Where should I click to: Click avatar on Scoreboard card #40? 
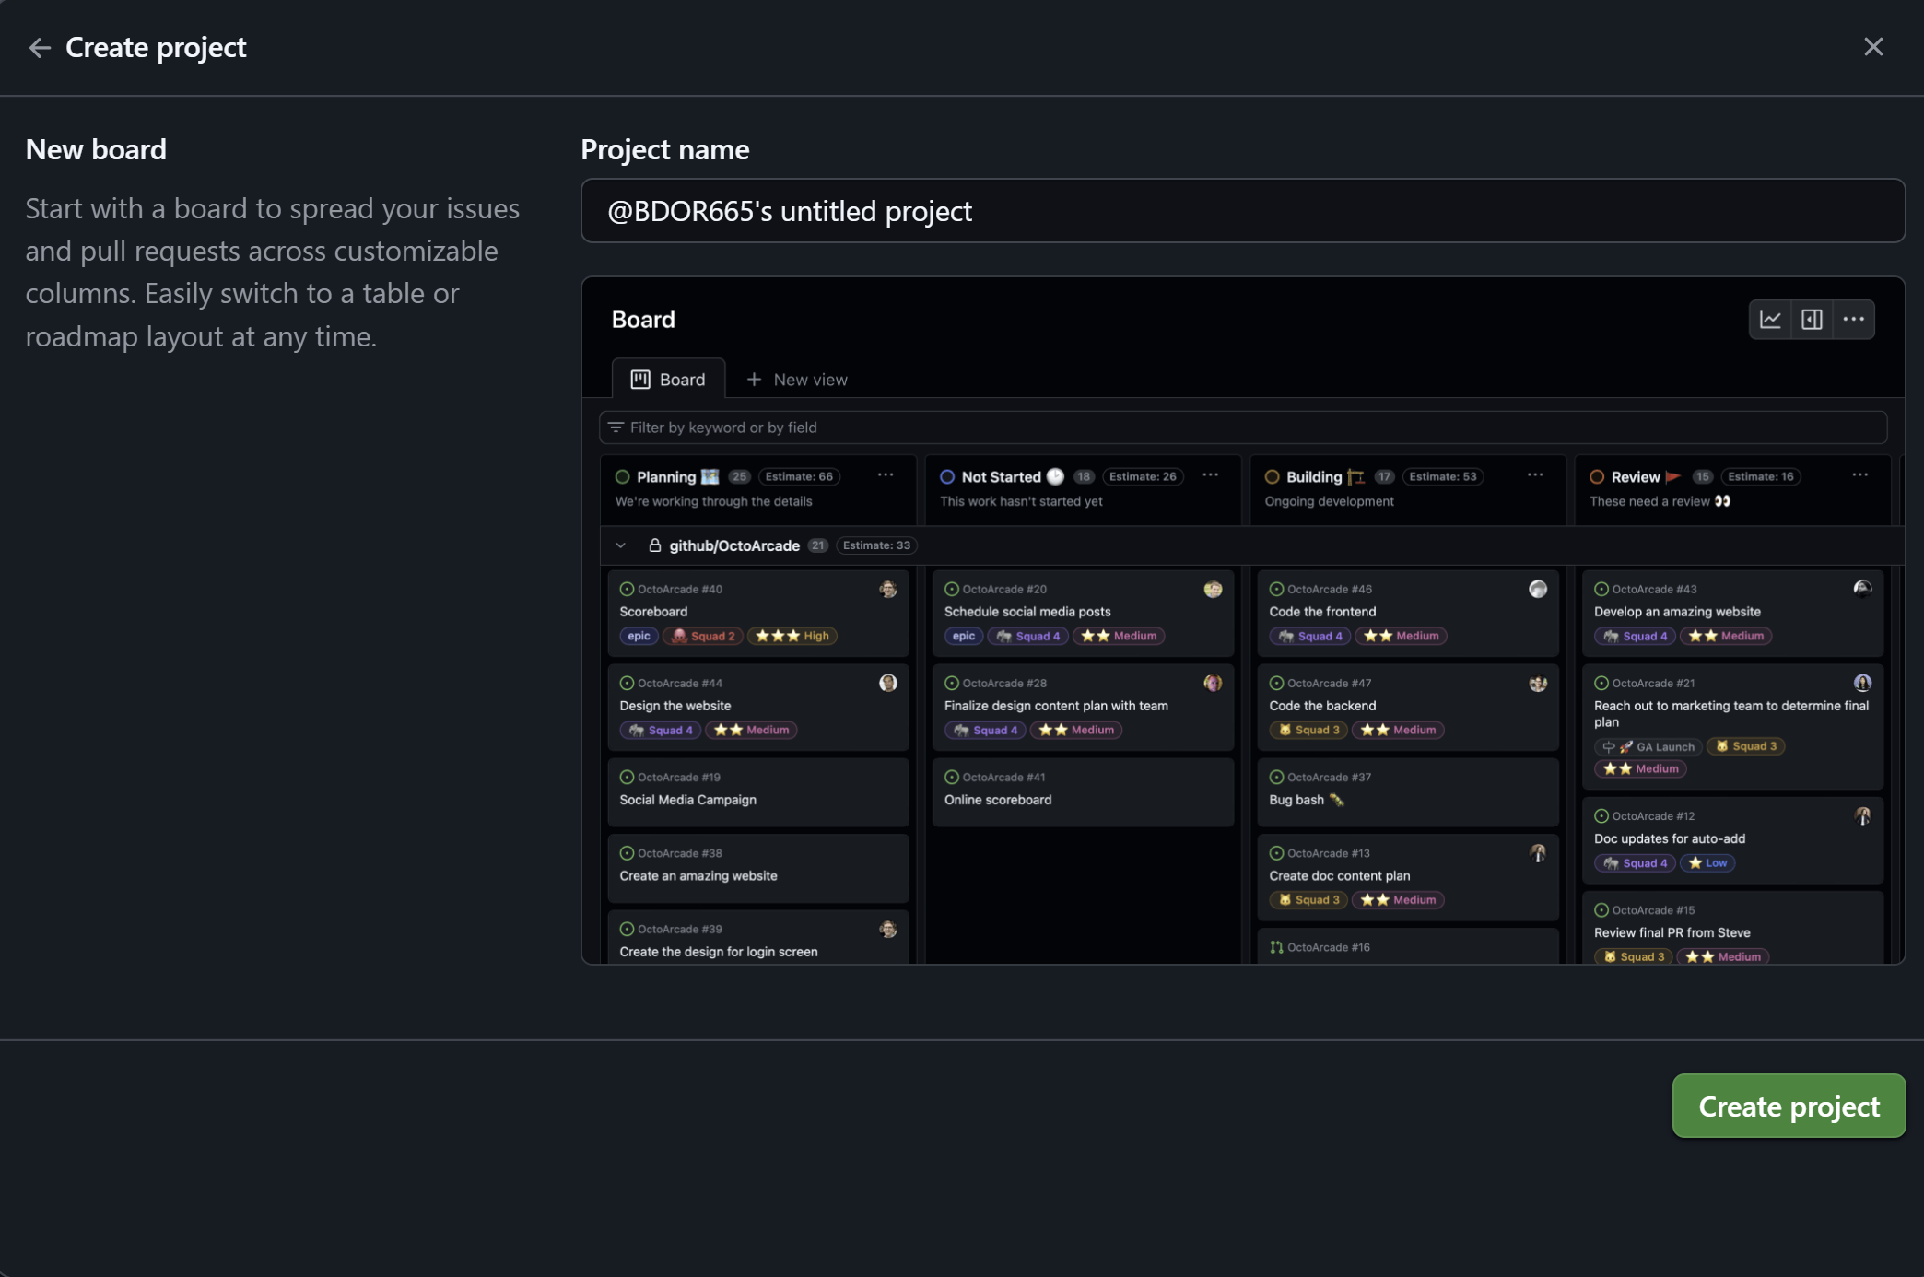coord(888,590)
